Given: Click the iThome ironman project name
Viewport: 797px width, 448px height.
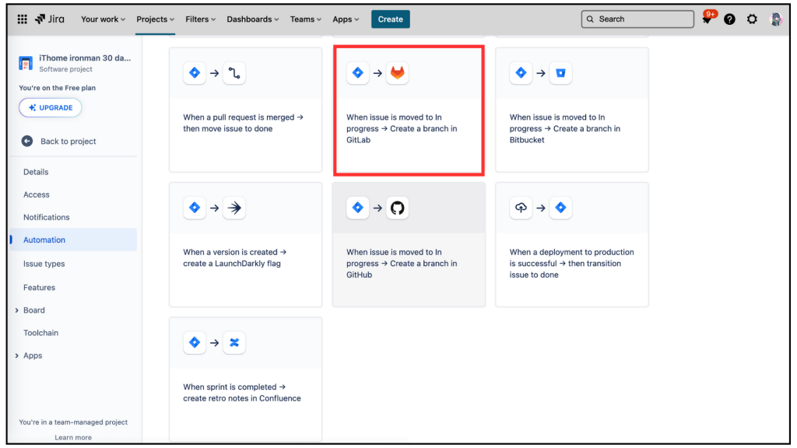Looking at the screenshot, I should [85, 58].
